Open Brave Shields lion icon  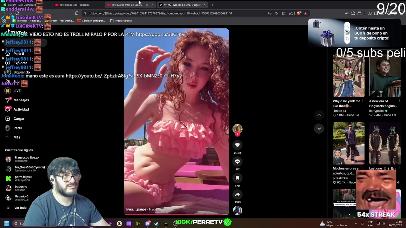click(298, 13)
